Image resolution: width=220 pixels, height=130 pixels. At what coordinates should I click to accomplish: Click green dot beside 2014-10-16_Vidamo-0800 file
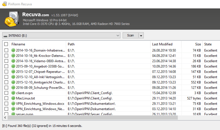13,61
